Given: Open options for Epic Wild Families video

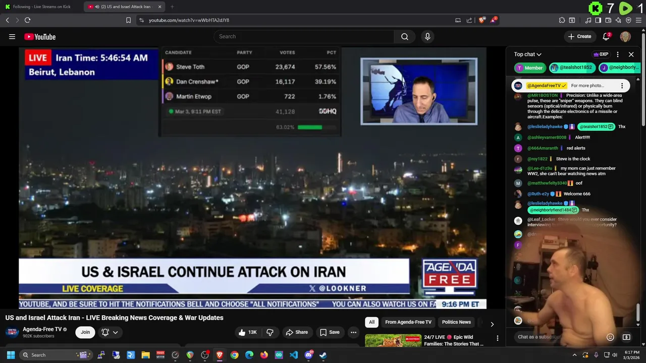Looking at the screenshot, I should pos(497,338).
